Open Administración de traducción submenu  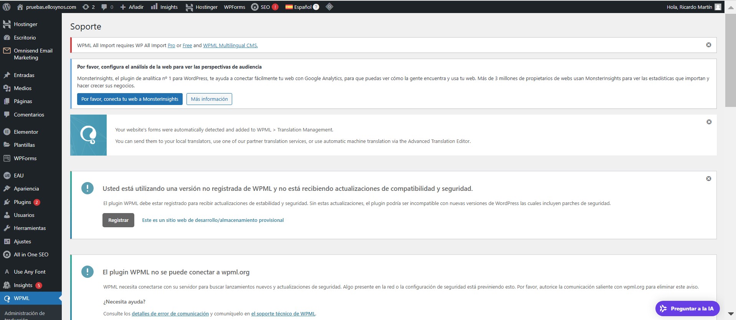[25, 315]
